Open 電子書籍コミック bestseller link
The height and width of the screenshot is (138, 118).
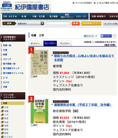pos(11,68)
